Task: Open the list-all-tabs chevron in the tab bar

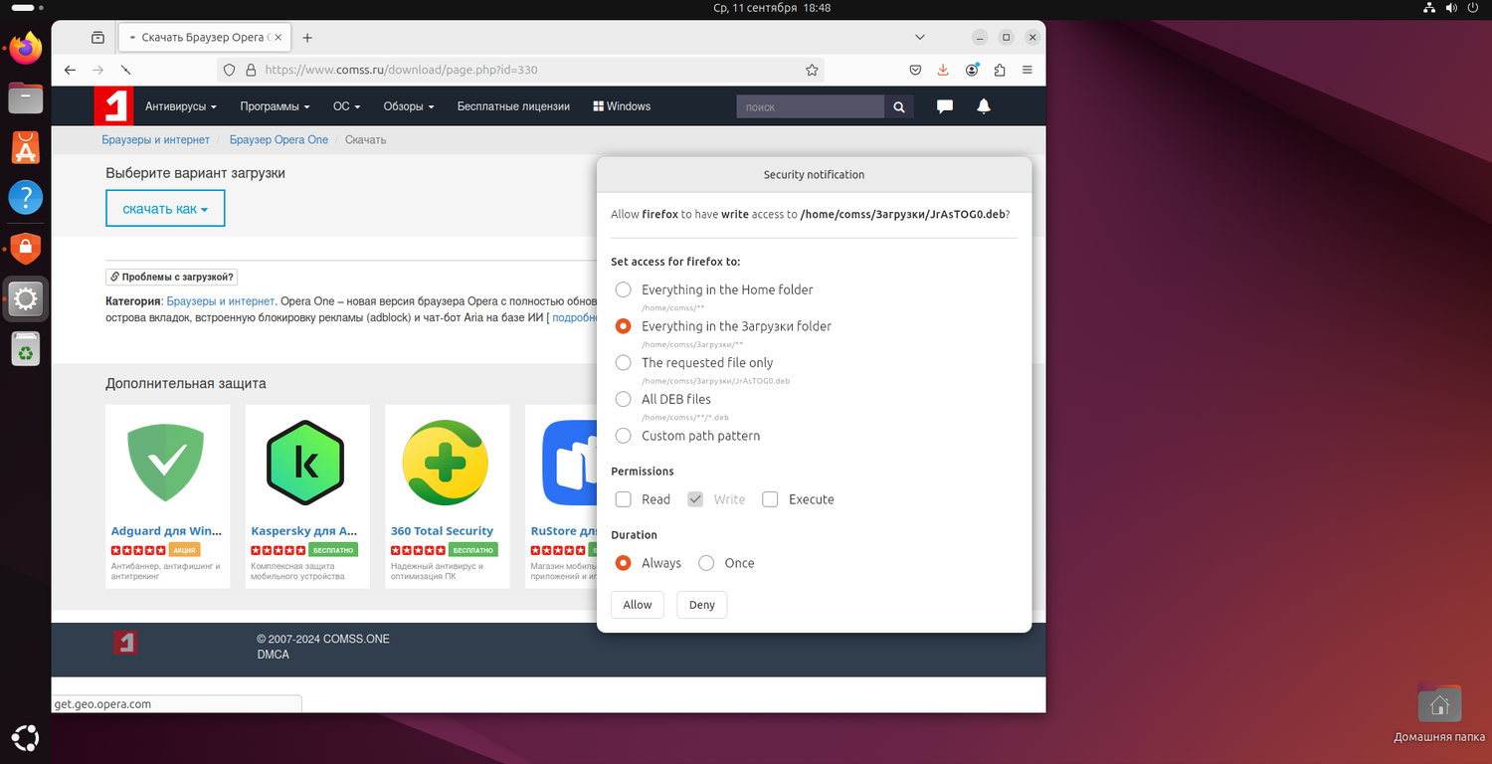Action: click(920, 38)
